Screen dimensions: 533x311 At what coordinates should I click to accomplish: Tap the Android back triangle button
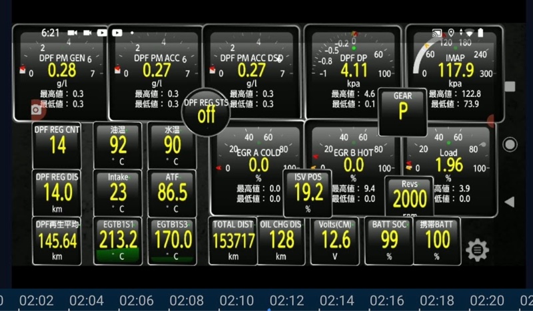(x=510, y=202)
